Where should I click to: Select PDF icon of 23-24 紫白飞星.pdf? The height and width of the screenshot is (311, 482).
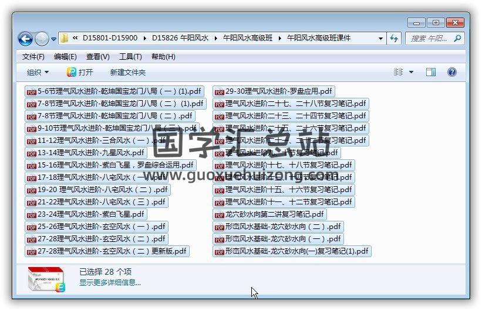[31, 215]
